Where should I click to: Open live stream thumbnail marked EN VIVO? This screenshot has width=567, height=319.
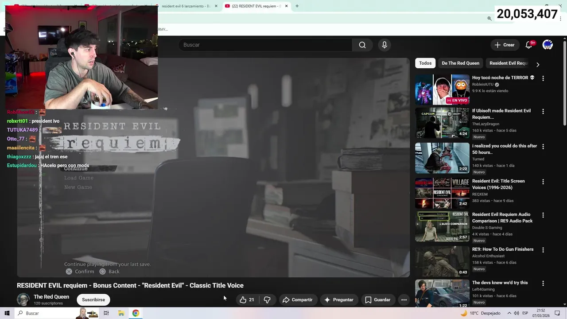tap(442, 89)
